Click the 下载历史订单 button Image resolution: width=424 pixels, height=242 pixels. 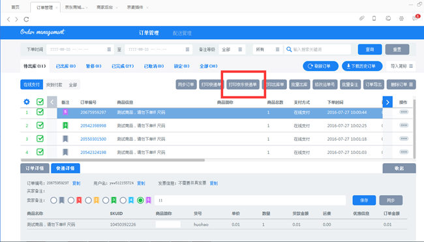pyautogui.click(x=362, y=66)
